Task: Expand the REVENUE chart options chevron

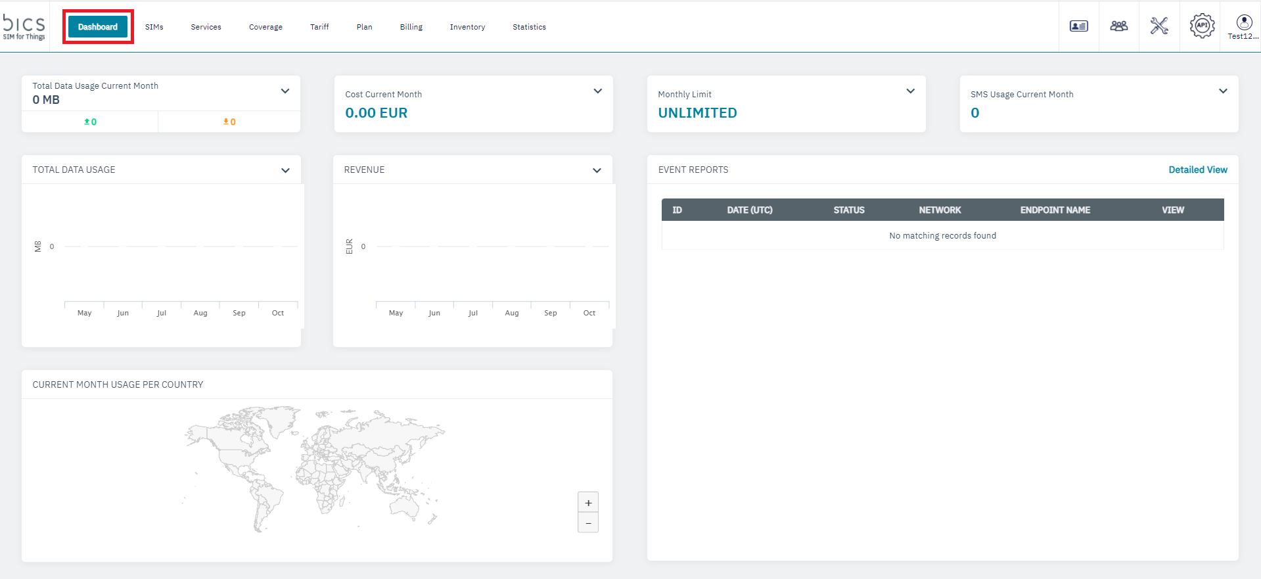Action: (x=597, y=170)
